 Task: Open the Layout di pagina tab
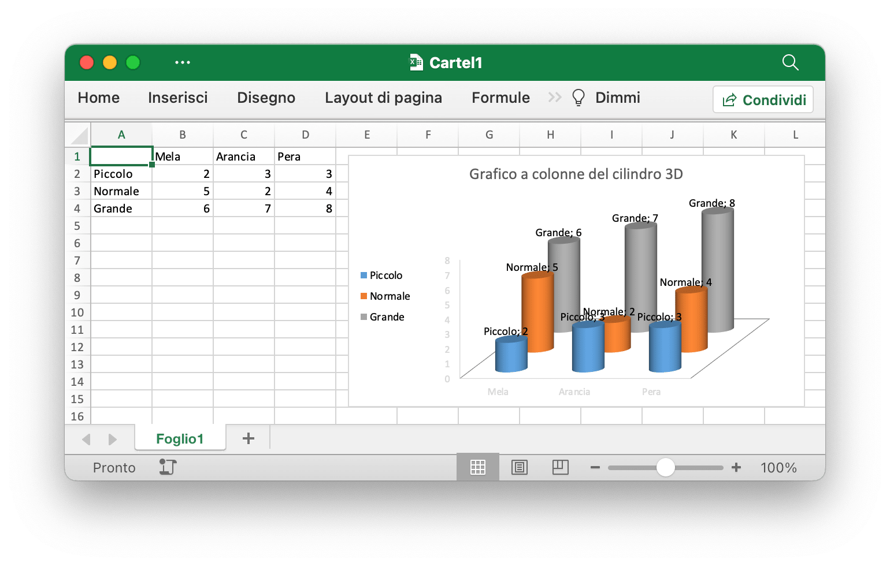[384, 98]
